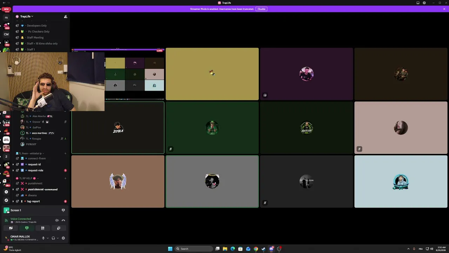Image resolution: width=449 pixels, height=253 pixels.
Task: Join Staff 1 voice channel
Action: pos(31,50)
